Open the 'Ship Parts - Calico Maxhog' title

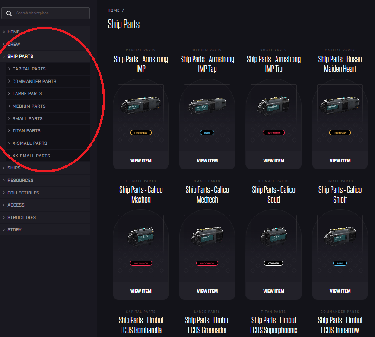[141, 194]
